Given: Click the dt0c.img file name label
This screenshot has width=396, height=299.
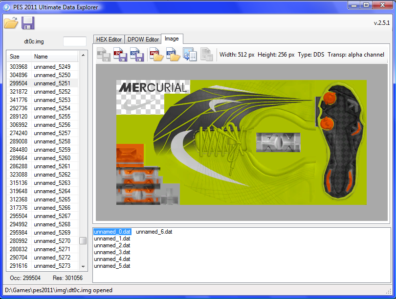Looking at the screenshot, I should 34,41.
